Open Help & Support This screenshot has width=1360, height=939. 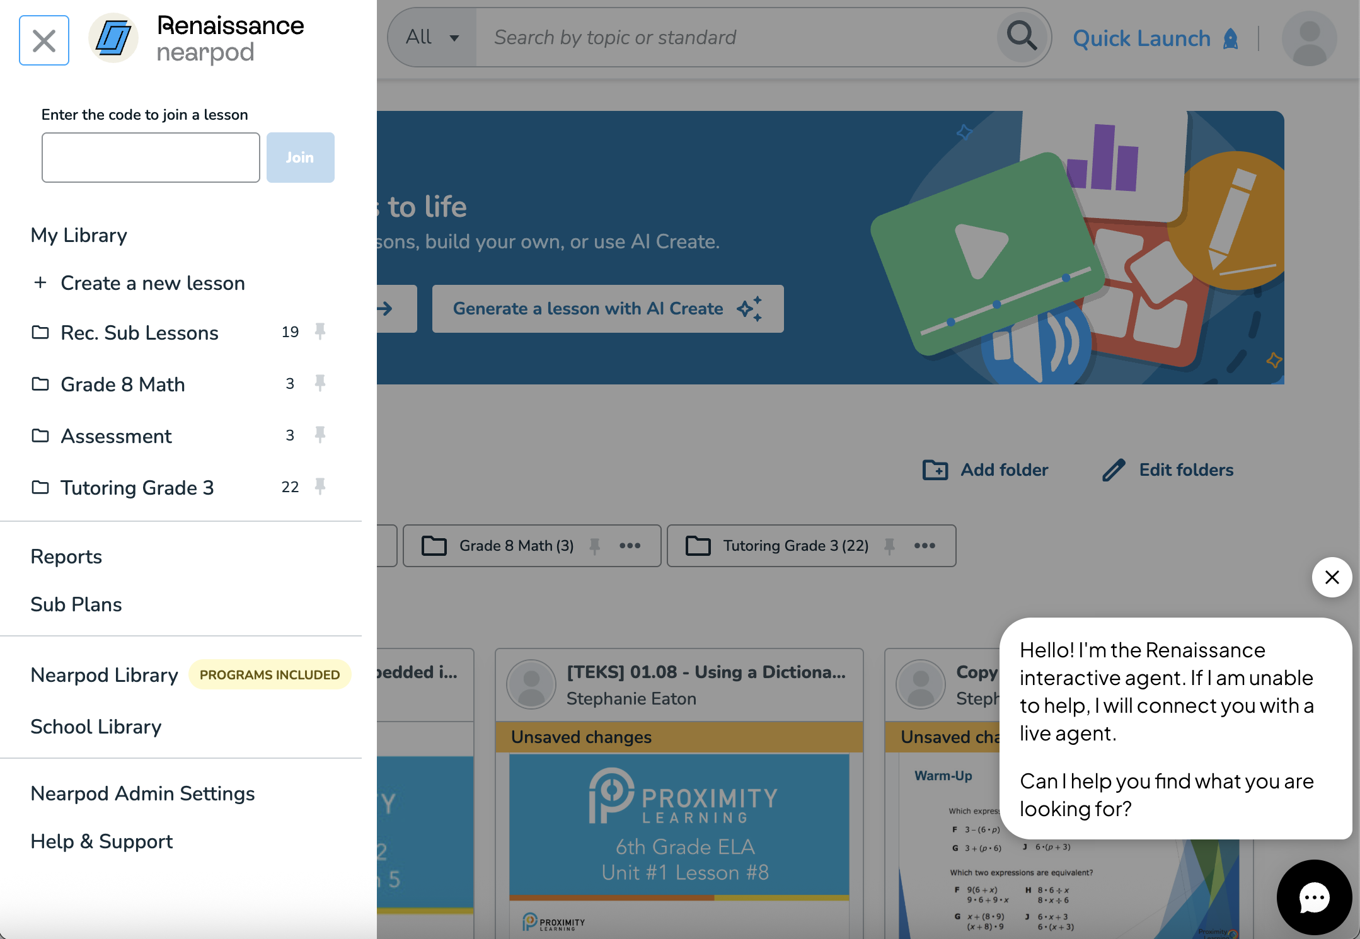point(101,841)
